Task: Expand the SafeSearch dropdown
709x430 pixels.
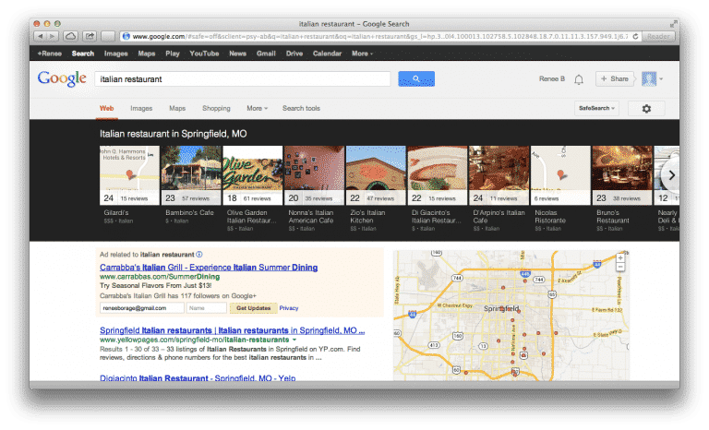Action: tap(596, 109)
